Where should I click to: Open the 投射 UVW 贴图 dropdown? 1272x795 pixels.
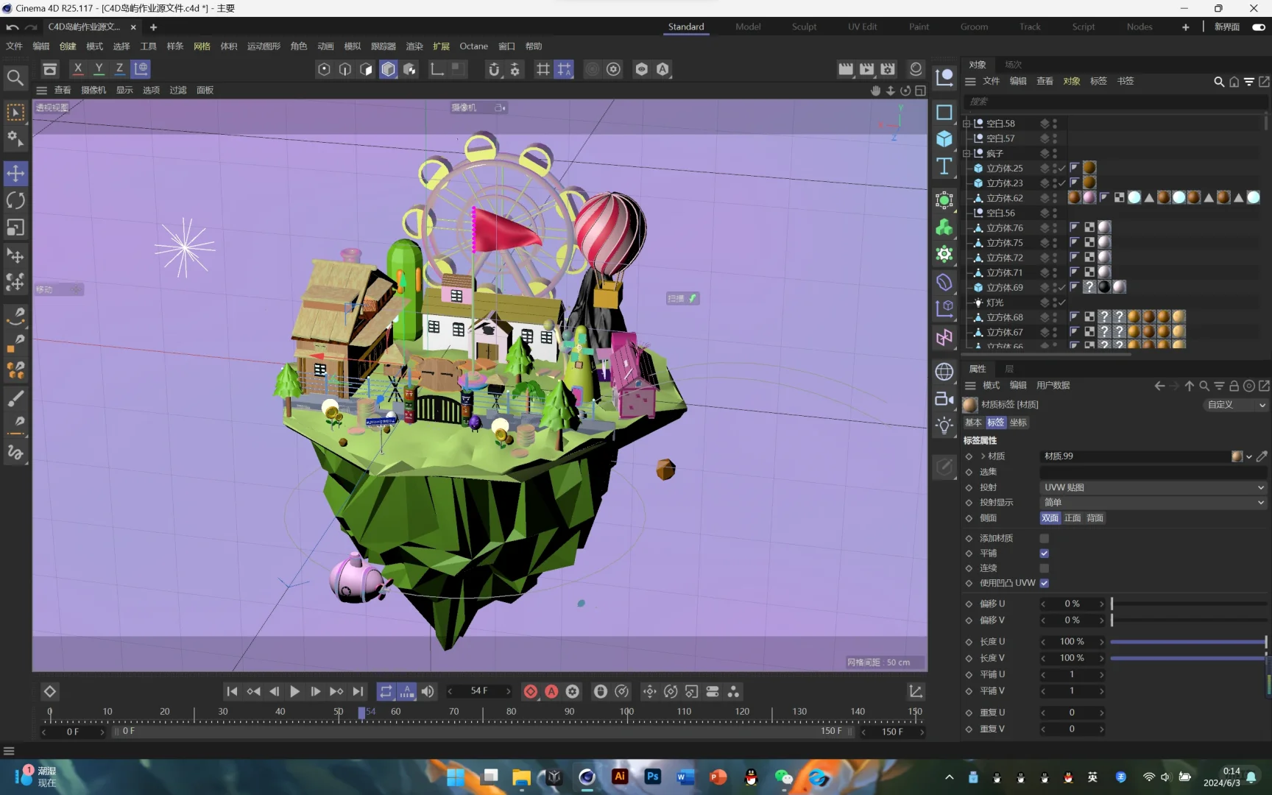[x=1153, y=487]
